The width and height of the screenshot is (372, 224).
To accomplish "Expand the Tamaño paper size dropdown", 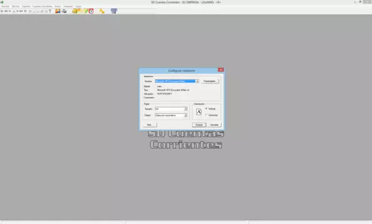I will [x=185, y=109].
